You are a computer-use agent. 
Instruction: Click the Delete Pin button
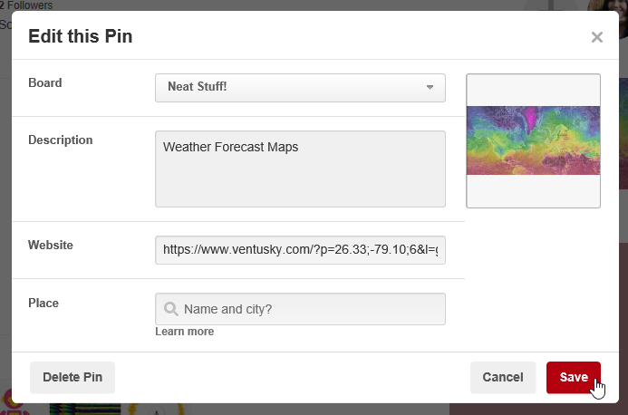[72, 377]
